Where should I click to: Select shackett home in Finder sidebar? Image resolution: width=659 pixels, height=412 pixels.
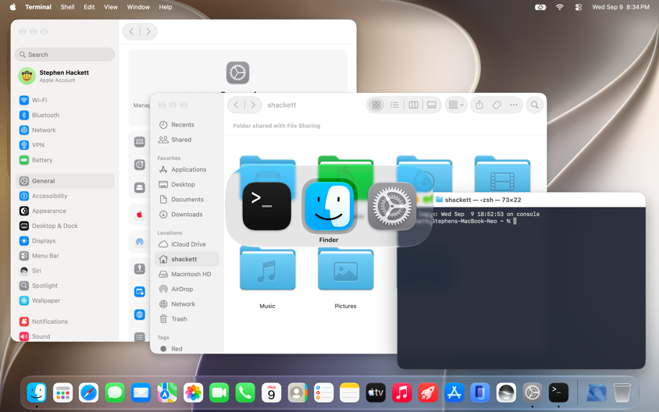(x=186, y=259)
